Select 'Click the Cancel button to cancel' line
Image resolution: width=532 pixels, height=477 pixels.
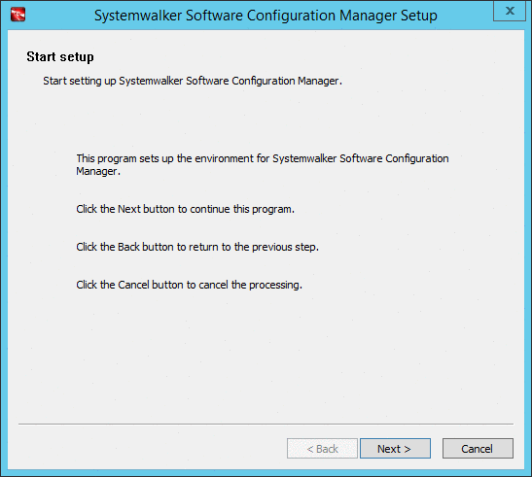tap(189, 285)
